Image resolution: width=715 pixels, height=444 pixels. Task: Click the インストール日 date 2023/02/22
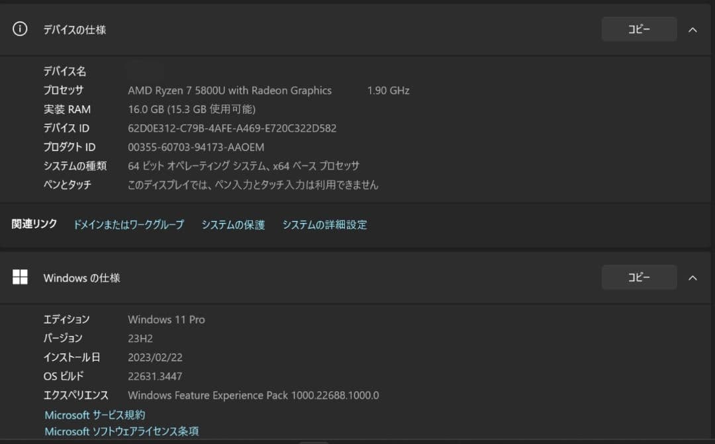click(x=156, y=357)
